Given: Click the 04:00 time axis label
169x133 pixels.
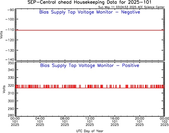Looking at the screenshot, I should pos(40,119).
